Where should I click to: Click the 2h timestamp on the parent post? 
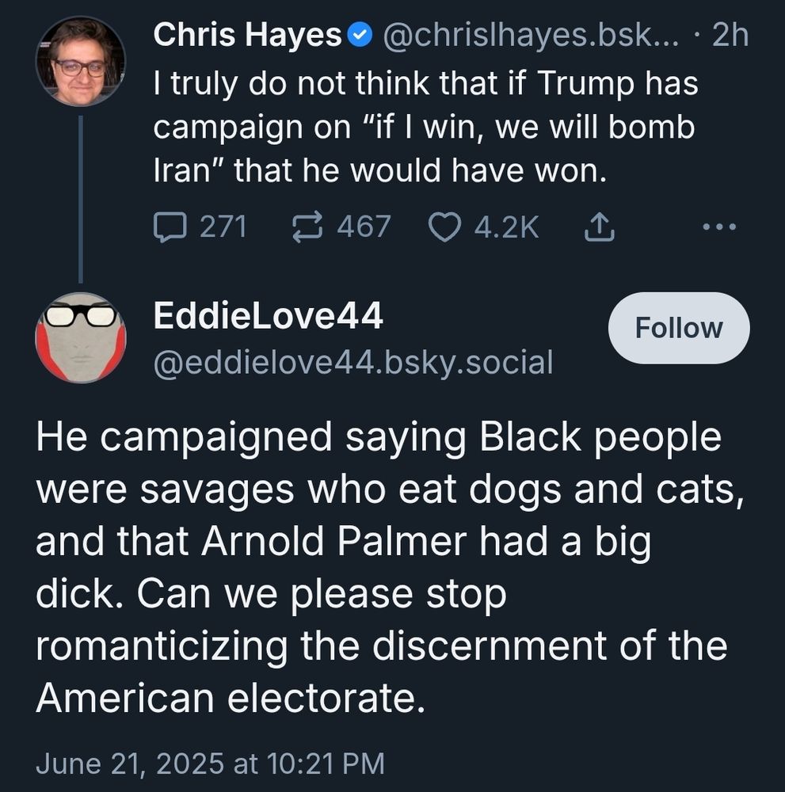click(x=730, y=36)
